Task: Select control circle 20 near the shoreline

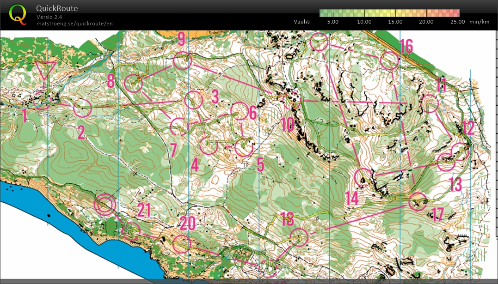Action: [x=181, y=244]
